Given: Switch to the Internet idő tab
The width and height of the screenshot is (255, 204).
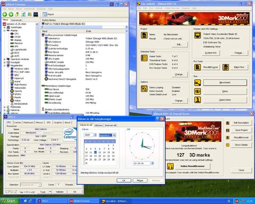Looking at the screenshot, I should click(110, 125).
